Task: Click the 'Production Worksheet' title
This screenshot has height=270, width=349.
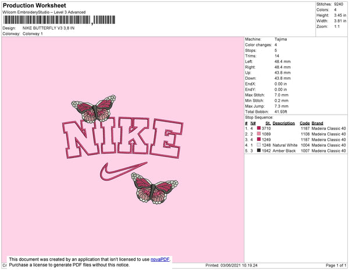Action: click(x=34, y=5)
